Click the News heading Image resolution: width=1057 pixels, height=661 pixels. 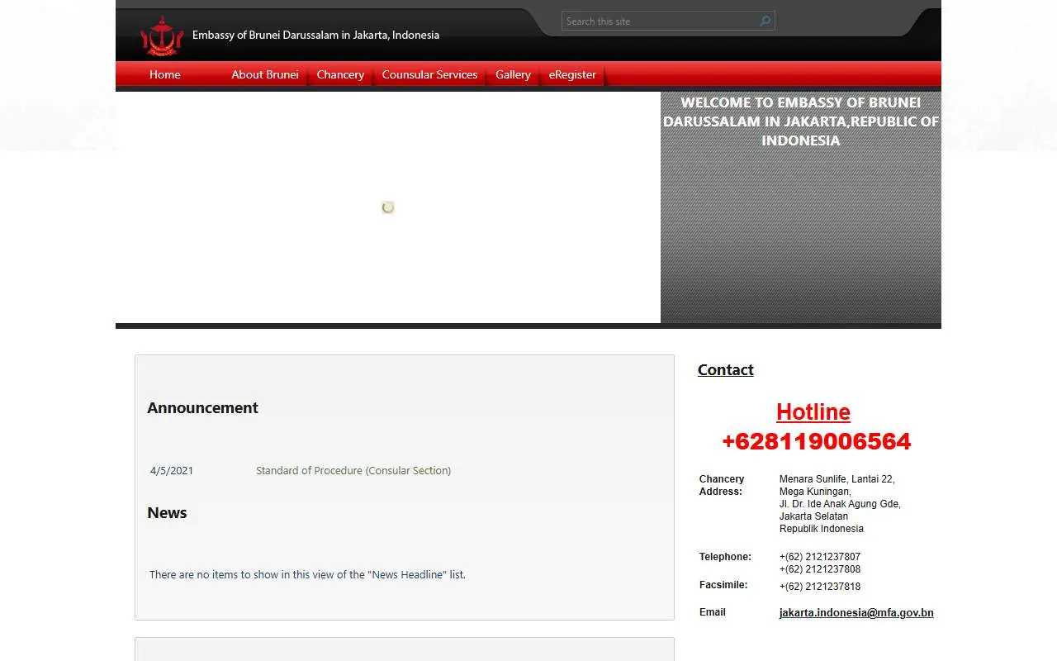pyautogui.click(x=167, y=512)
